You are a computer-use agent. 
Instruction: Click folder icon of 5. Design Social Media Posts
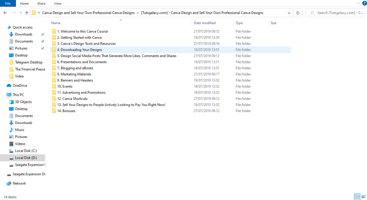54,56
